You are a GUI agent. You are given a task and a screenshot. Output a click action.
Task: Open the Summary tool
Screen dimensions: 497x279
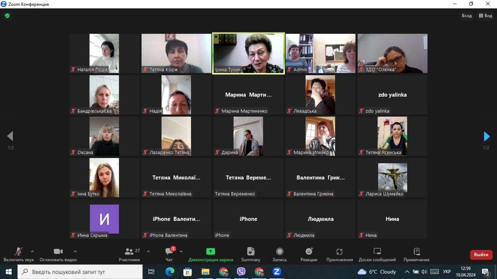coord(250,255)
